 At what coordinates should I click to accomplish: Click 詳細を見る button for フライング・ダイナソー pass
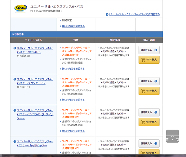pyautogui.click(x=149, y=112)
